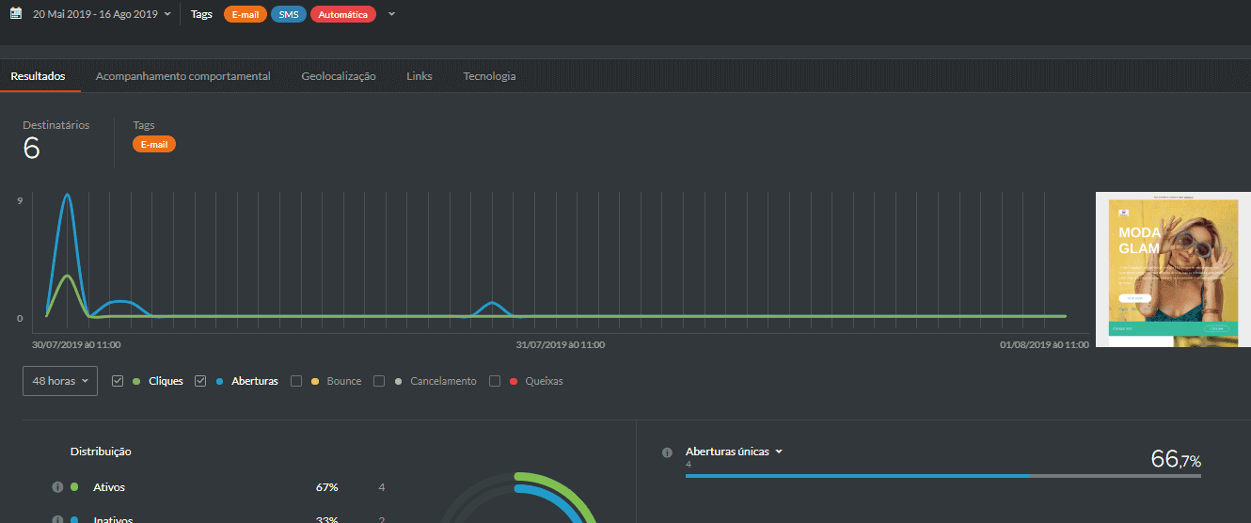Screen dimensions: 1251x523
Task: Click the Automática tag filter
Action: (343, 14)
